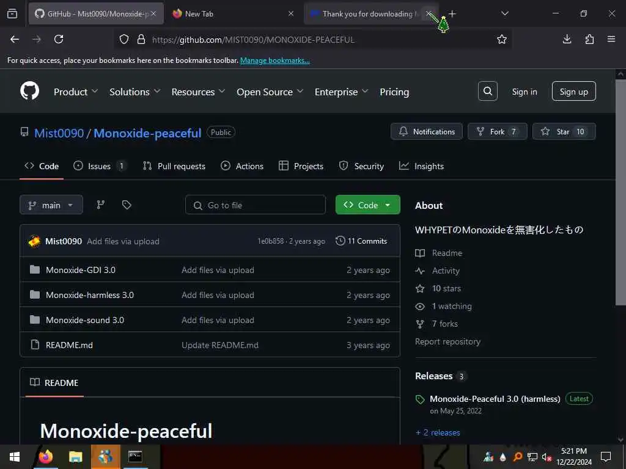Image resolution: width=626 pixels, height=469 pixels.
Task: Click the tracking protection shield icon
Action: [x=124, y=39]
